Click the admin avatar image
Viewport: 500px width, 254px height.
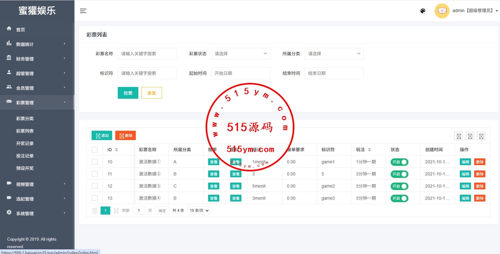pos(442,11)
